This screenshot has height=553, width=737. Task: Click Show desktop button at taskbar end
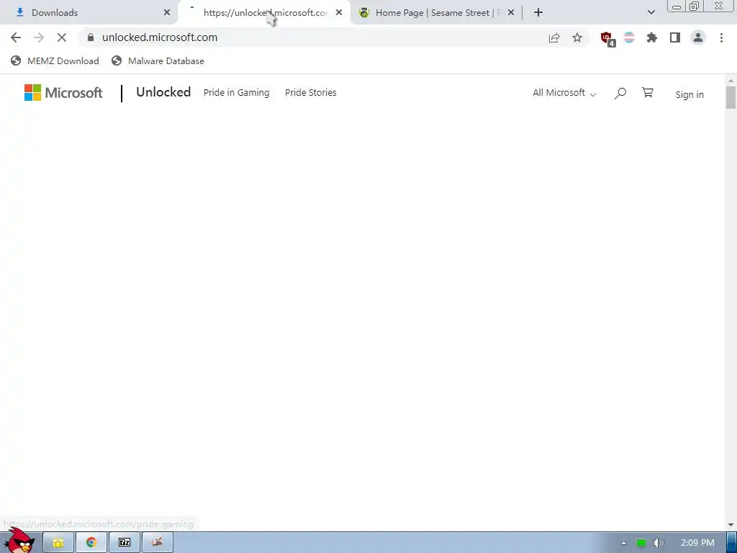coord(732,543)
